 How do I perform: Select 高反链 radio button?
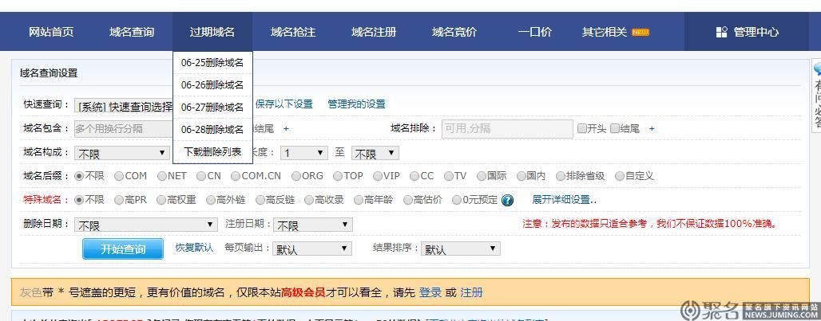(x=260, y=199)
